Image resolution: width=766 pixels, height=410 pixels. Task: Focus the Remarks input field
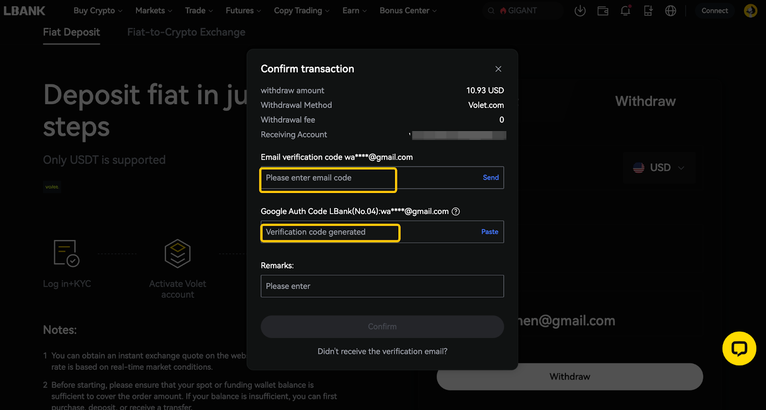(382, 286)
